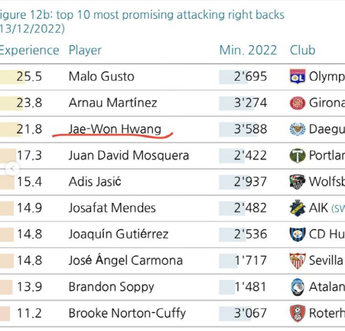Viewport: 345px width, 331px height.
Task: Select player name Jae-Won Hwang
Action: (x=115, y=129)
